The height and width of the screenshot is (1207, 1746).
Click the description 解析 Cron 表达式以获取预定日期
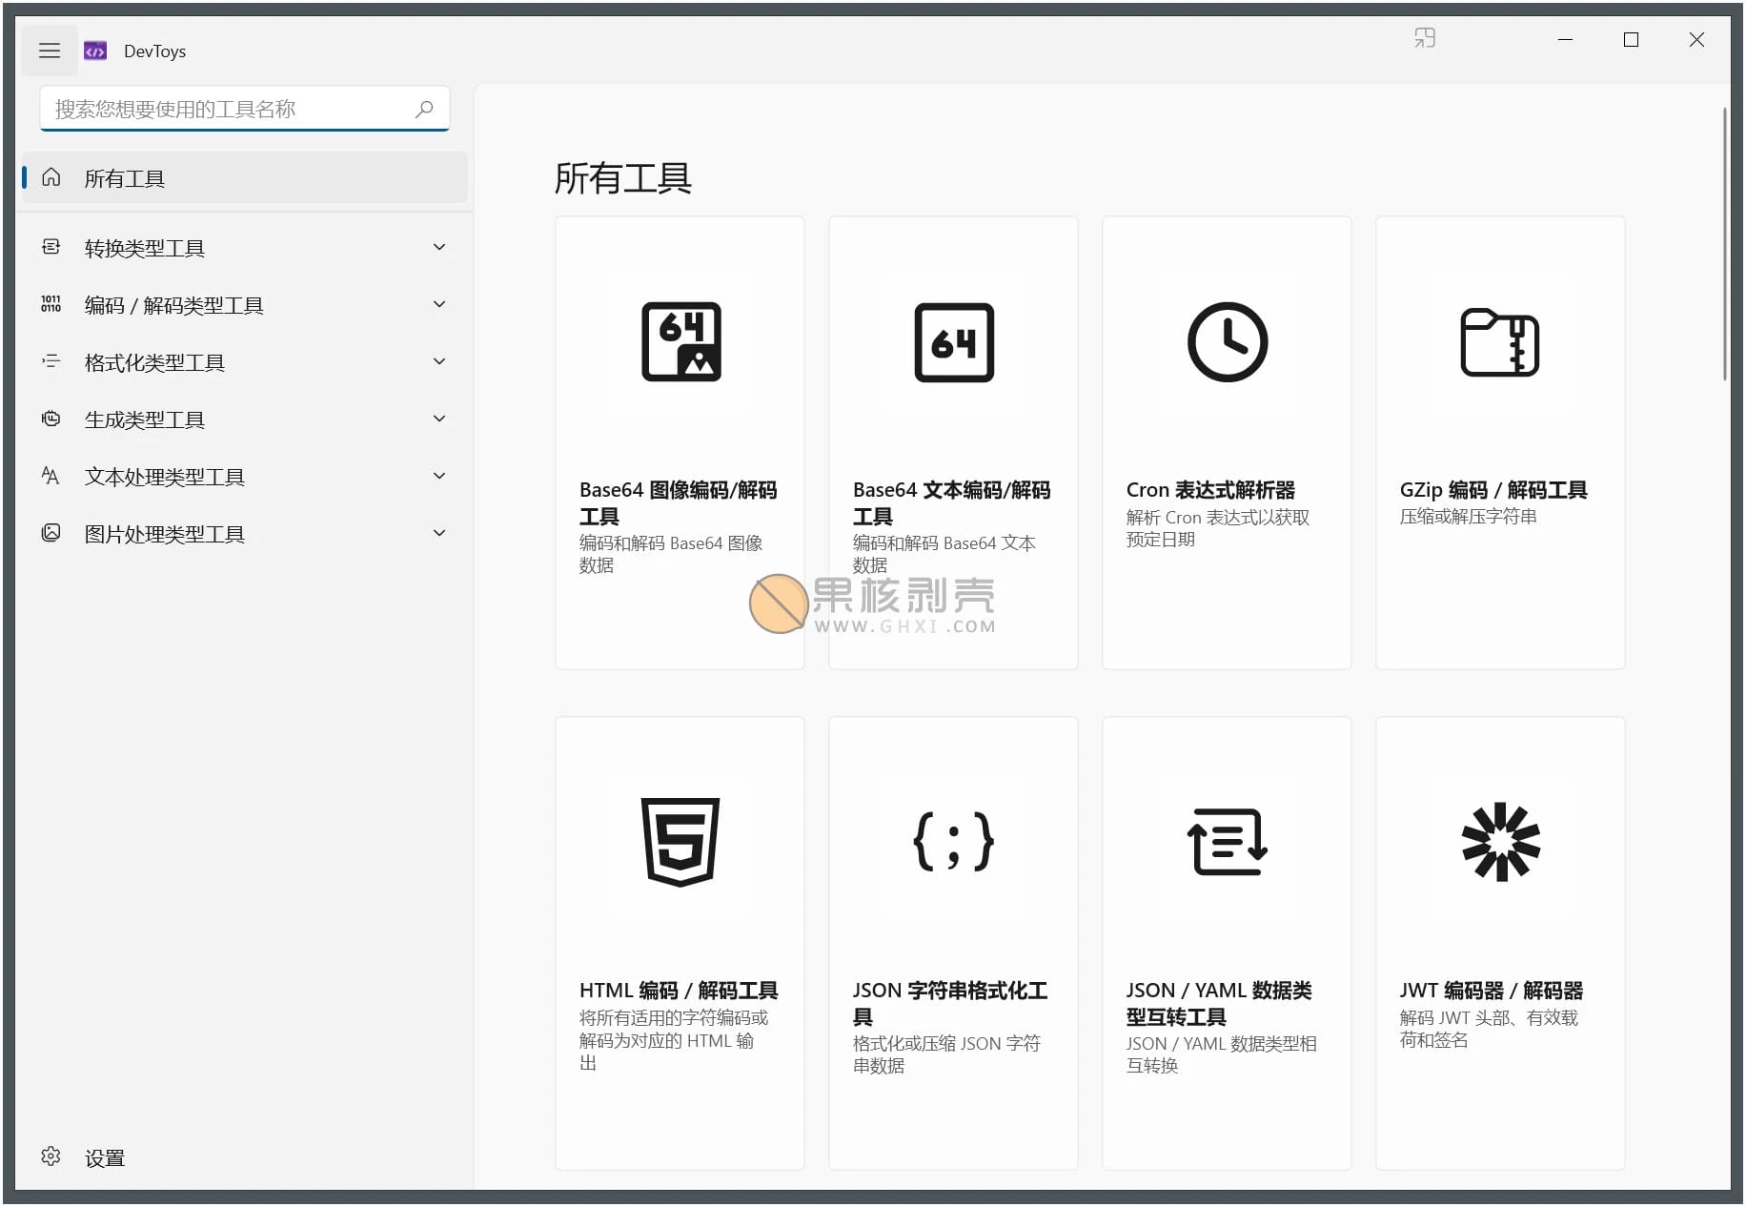tap(1218, 528)
